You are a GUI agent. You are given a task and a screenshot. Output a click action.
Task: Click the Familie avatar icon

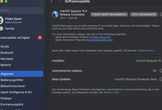click(1, 29)
